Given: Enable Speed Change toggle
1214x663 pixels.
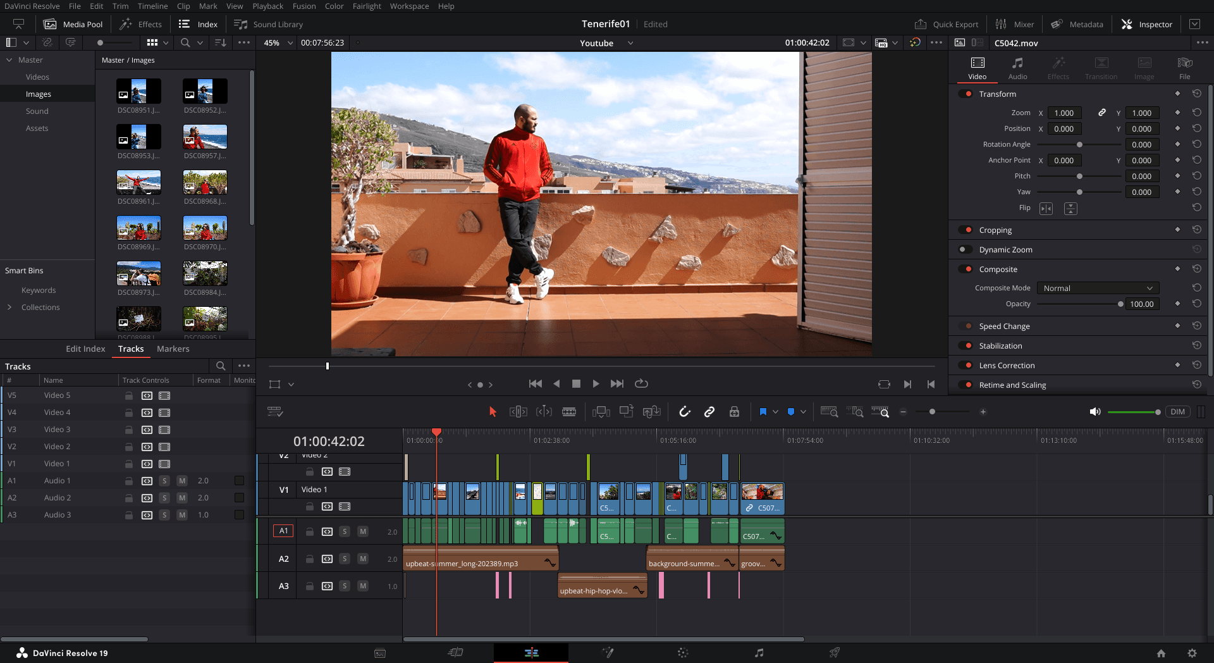Looking at the screenshot, I should pyautogui.click(x=966, y=326).
